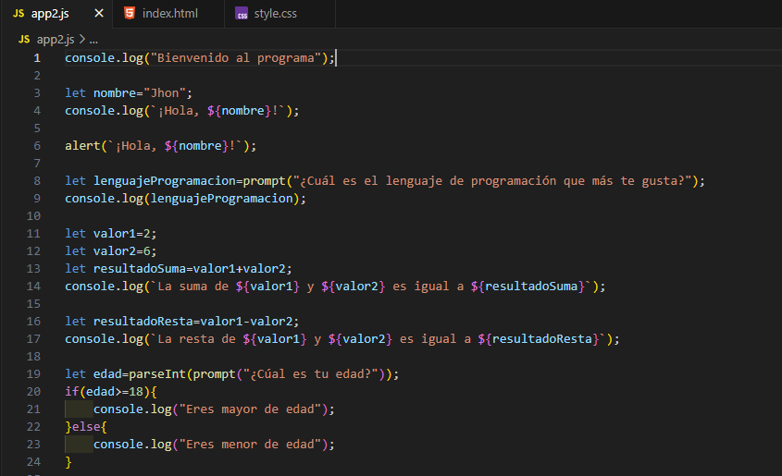Click the closing brace on line 24
The width and height of the screenshot is (782, 476).
[68, 462]
